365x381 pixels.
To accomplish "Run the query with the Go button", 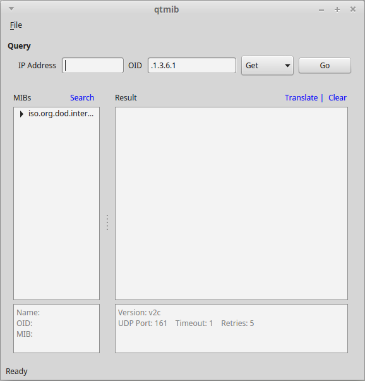I will coord(325,65).
